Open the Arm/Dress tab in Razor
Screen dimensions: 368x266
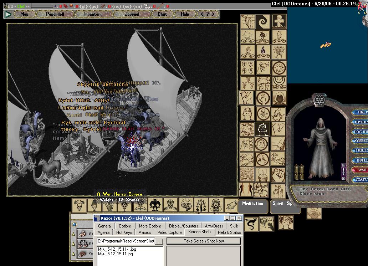(x=214, y=226)
